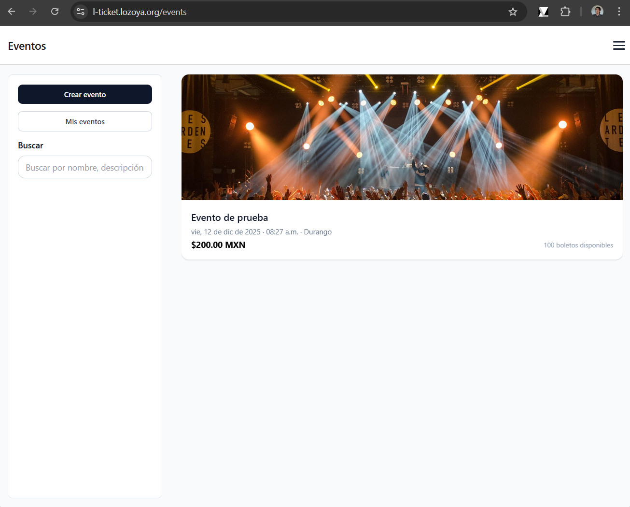Viewport: 630px width, 507px height.
Task: Open the Chrome profile avatar
Action: click(597, 12)
